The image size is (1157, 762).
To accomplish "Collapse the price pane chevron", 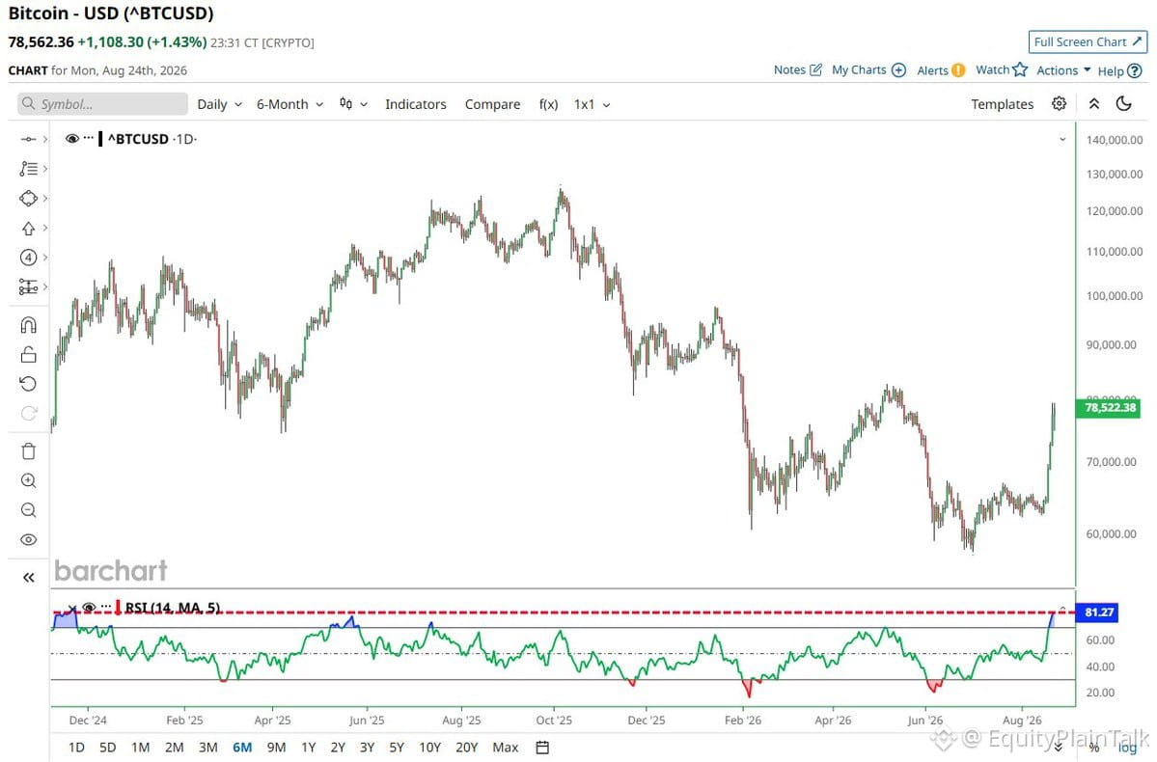I will 1062,140.
